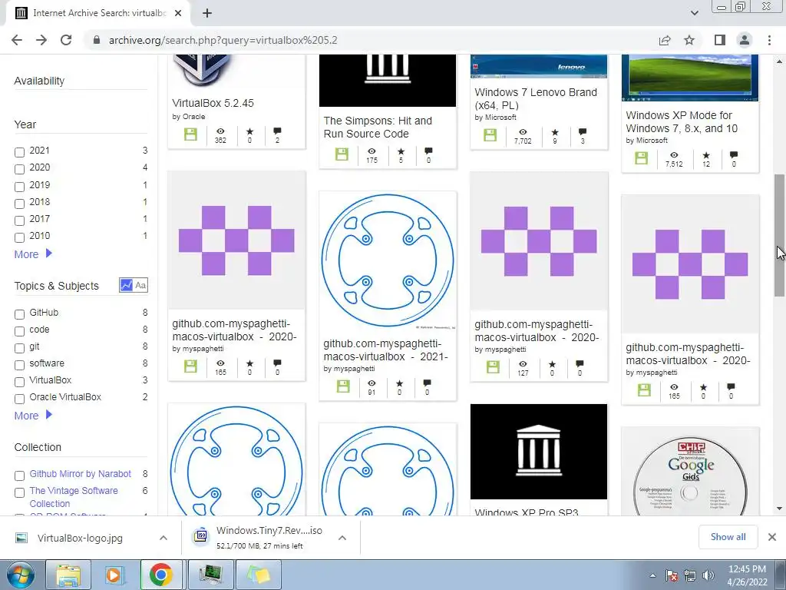The image size is (786, 590).
Task: Filter results by year 2021
Action: point(19,152)
